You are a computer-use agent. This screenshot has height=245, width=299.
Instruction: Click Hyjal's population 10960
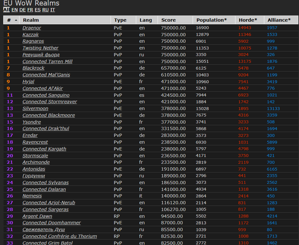(x=202, y=82)
